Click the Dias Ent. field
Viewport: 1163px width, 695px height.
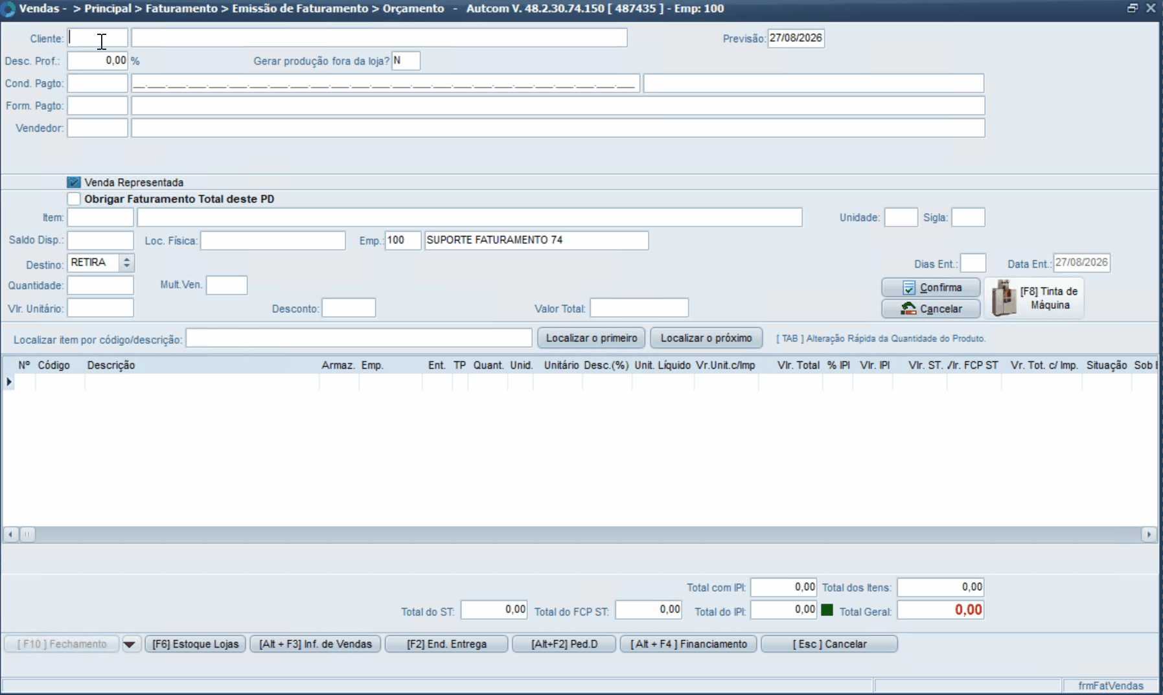[x=973, y=263]
